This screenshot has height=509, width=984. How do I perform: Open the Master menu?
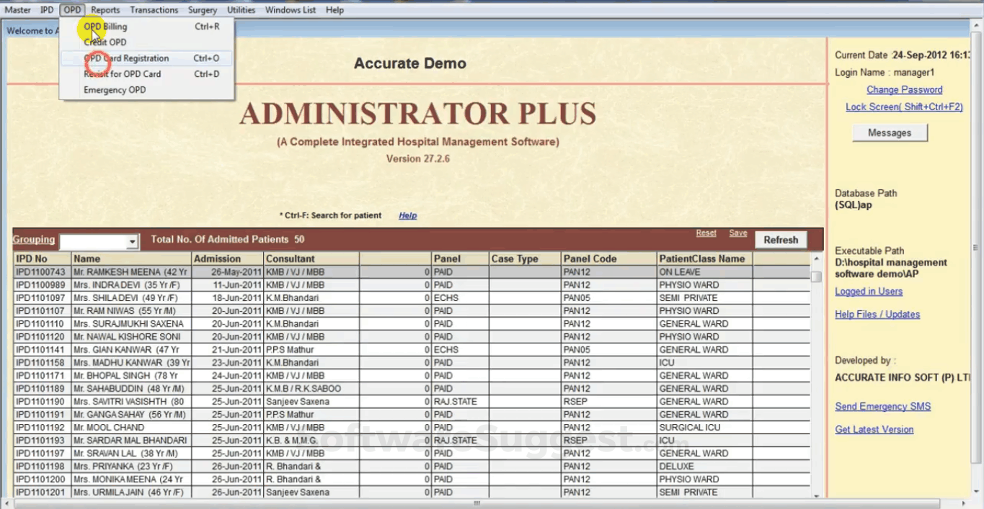[17, 9]
